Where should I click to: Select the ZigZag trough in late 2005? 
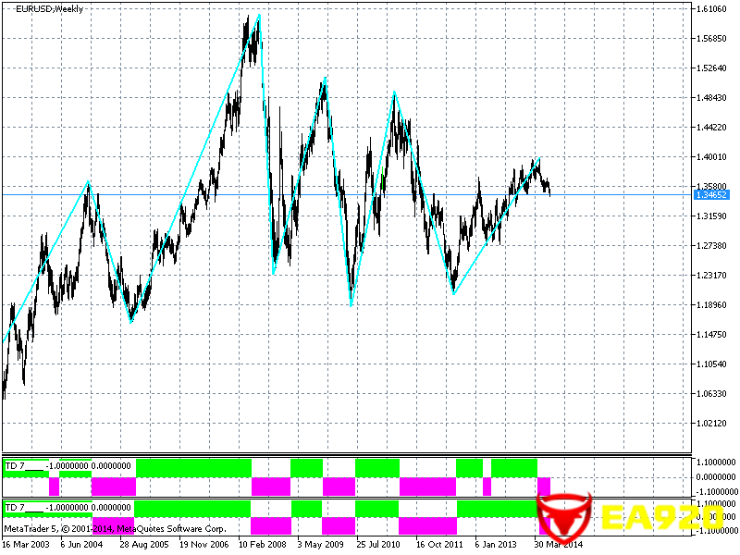coord(131,321)
